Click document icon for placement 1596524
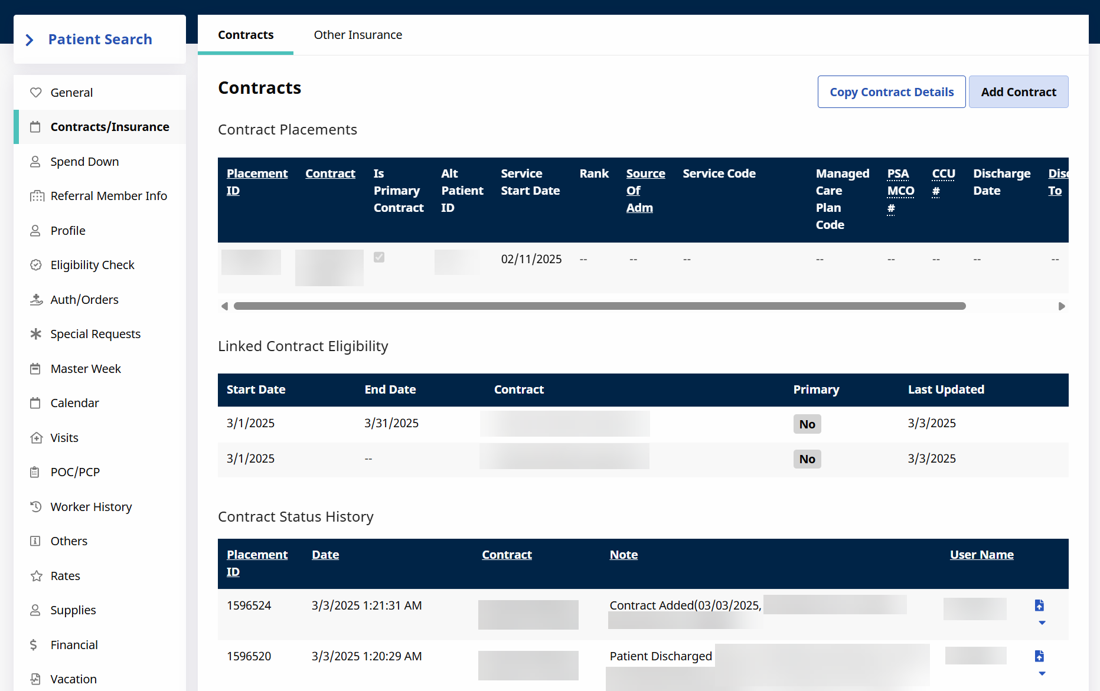Screen dimensions: 1100x691 coord(1039,605)
